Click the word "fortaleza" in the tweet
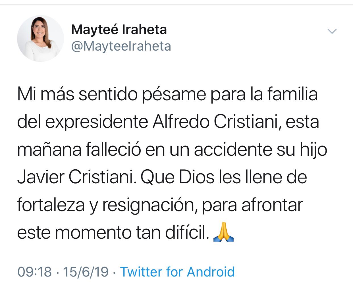Screen dimensions: 353x291 pos(51,205)
